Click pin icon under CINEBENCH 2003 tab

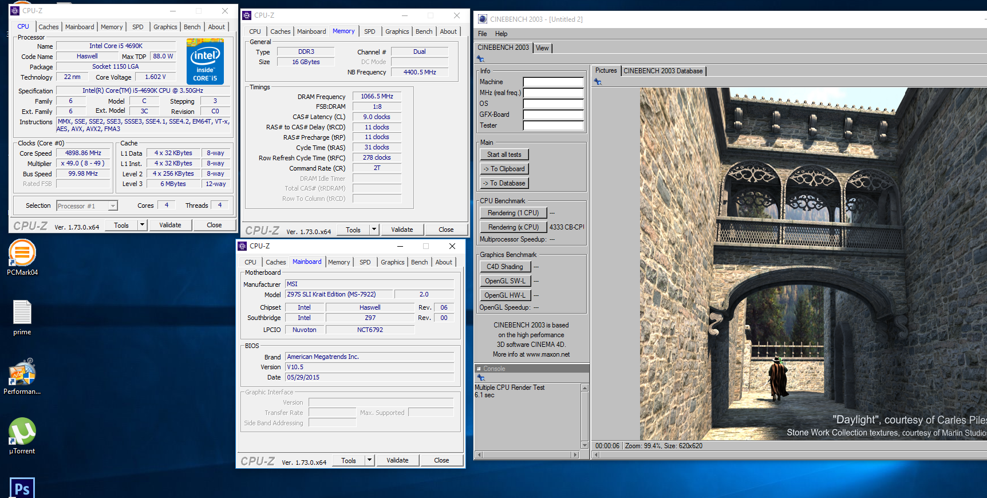[480, 59]
